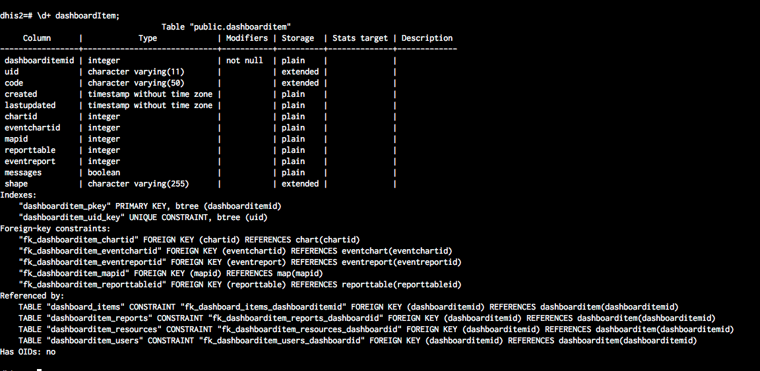
Task: Click the Indexes: section heading
Action: coord(20,195)
